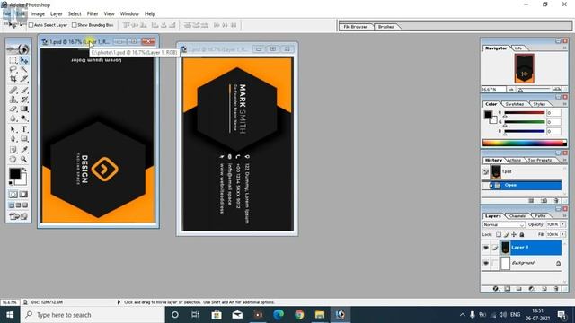Click the red R color slider
The height and width of the screenshot is (323, 575).
pyautogui.click(x=525, y=113)
